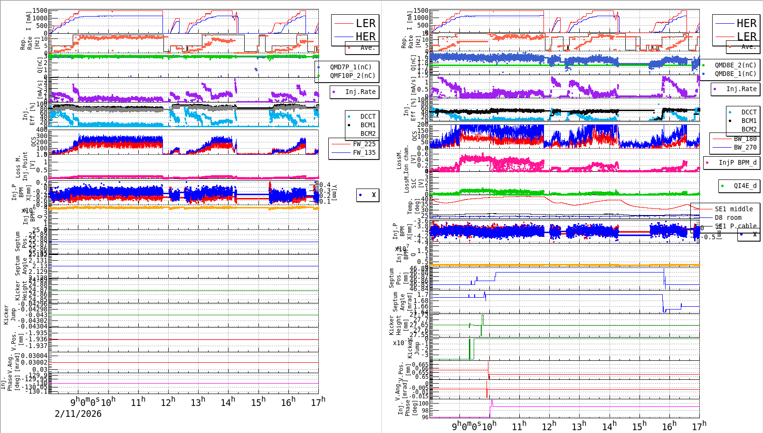
Task: Click the date label 2/11/2026
Action: point(78,414)
